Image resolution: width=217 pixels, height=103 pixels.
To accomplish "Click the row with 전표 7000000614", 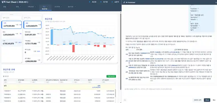I will pos(59,94).
